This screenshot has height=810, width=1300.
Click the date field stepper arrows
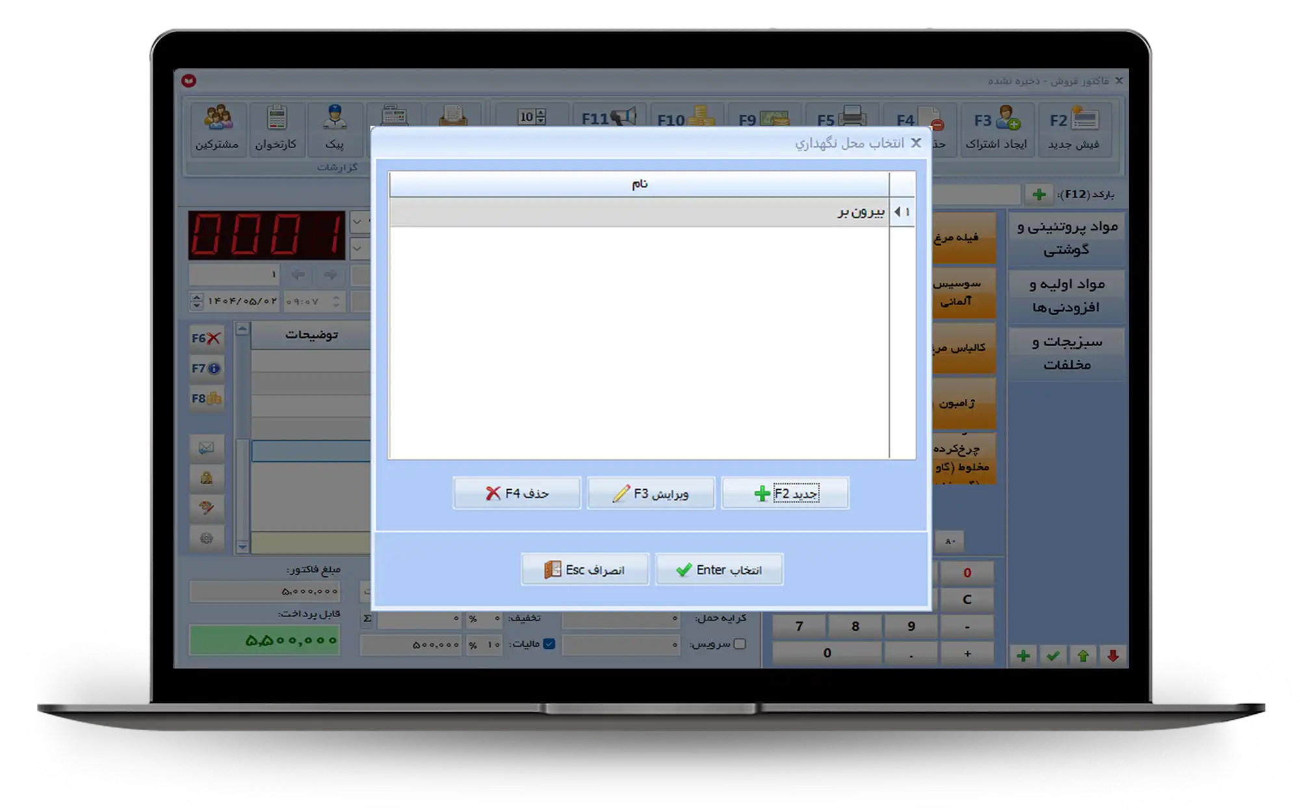coord(196,301)
